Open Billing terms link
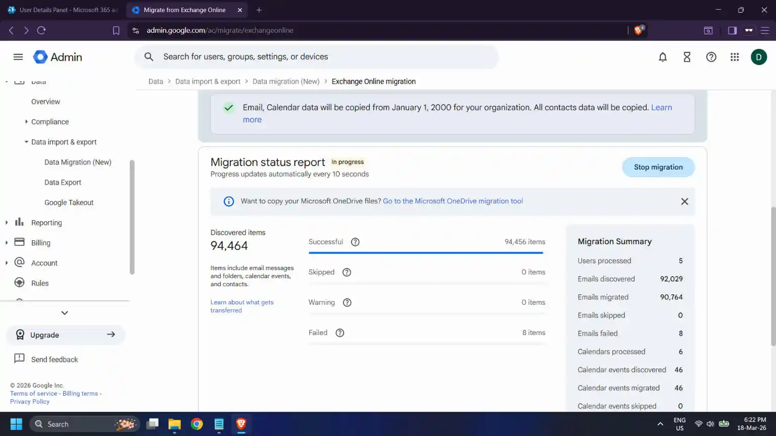The height and width of the screenshot is (436, 776). tap(80, 394)
